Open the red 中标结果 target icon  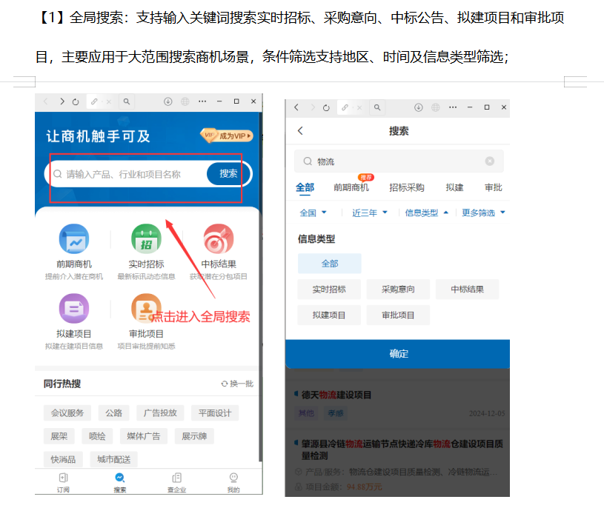(x=219, y=239)
